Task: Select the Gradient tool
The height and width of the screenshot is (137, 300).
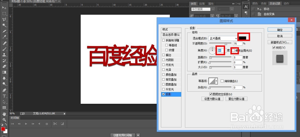Action: [x=4, y=72]
